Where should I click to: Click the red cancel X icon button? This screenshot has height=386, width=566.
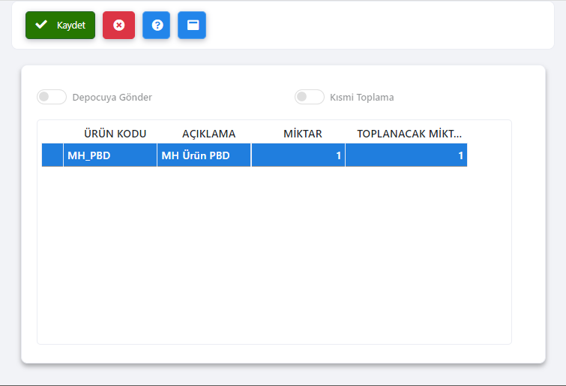(x=118, y=25)
